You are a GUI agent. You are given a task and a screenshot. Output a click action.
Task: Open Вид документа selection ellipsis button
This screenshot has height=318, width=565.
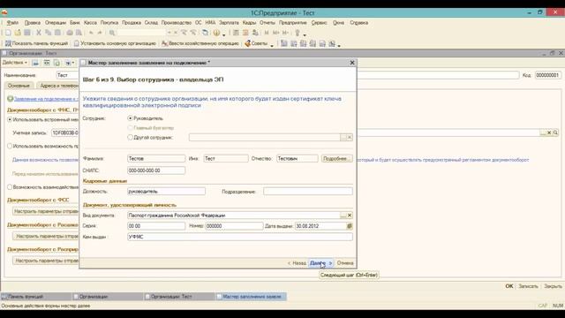tap(343, 216)
